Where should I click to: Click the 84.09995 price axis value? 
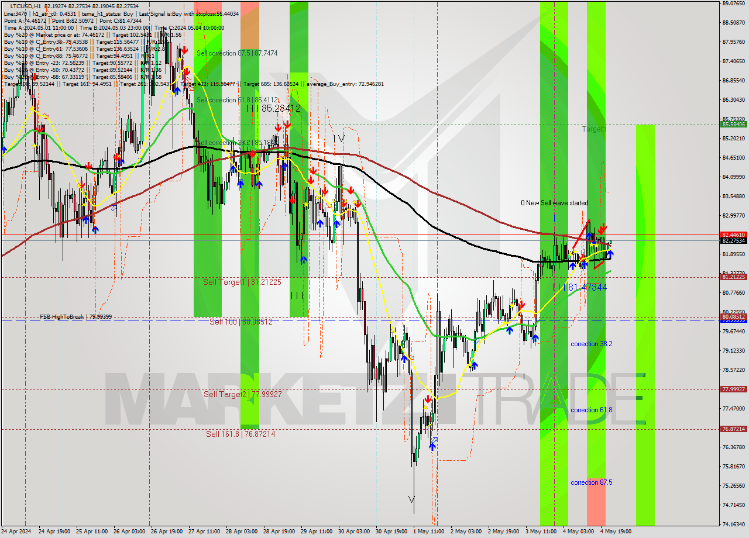tap(734, 177)
